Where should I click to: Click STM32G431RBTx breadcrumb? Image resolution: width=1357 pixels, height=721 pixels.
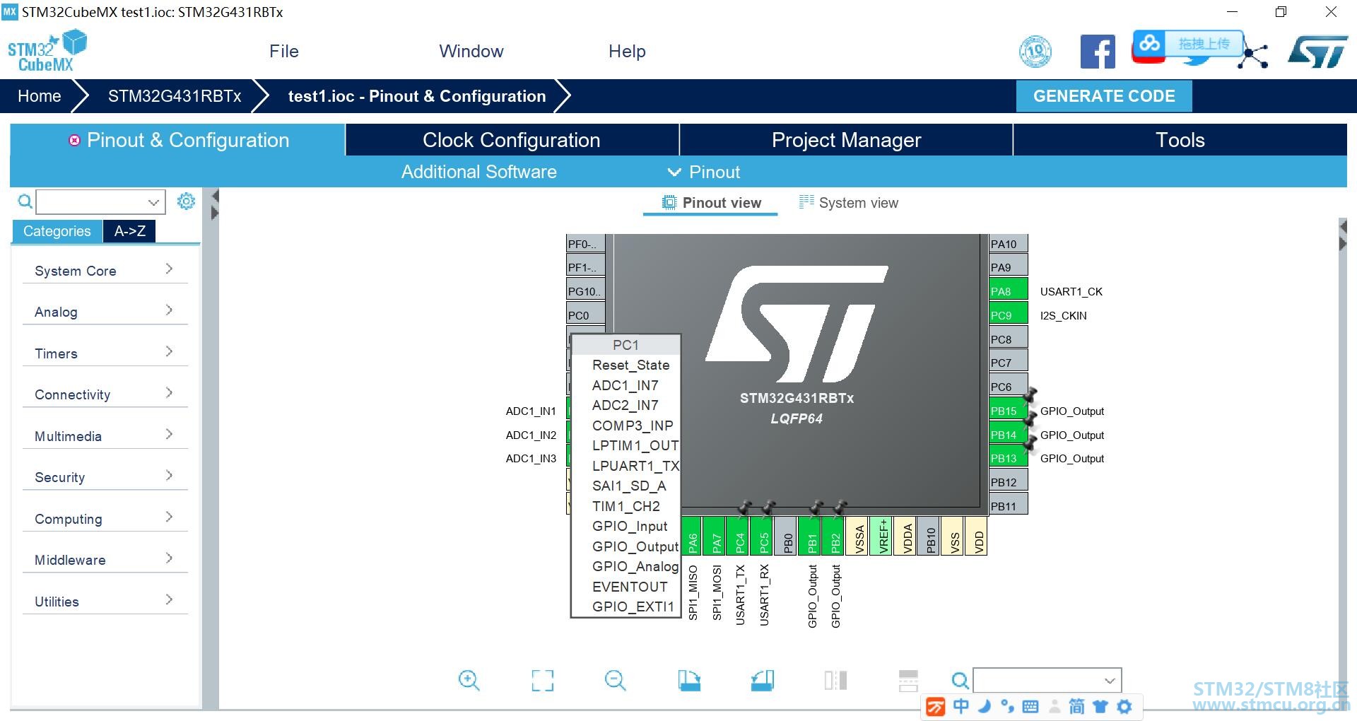175,96
